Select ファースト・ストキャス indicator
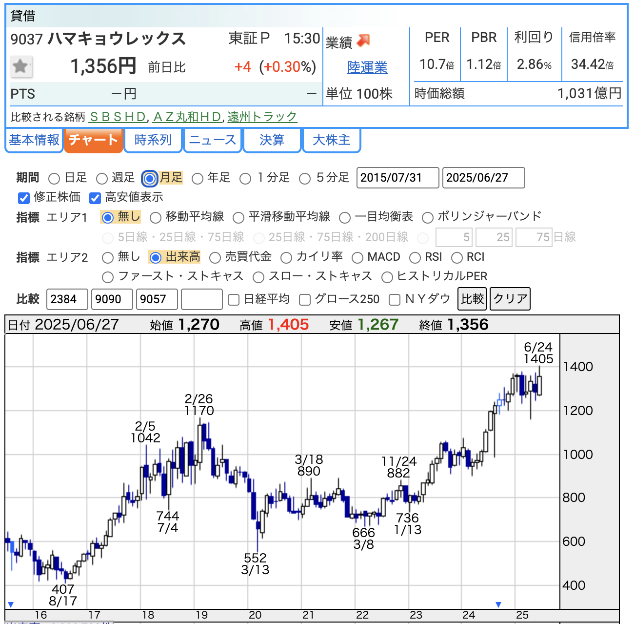The width and height of the screenshot is (635, 624). coord(108,278)
